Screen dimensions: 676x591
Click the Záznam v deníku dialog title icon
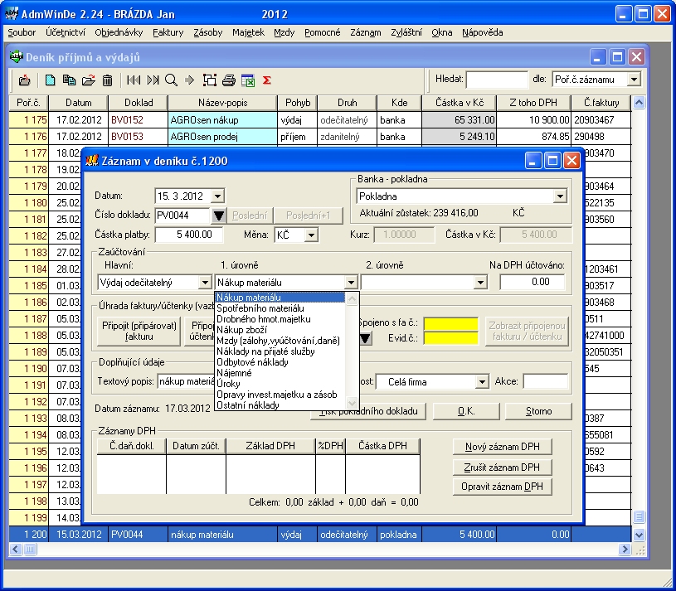pos(92,161)
